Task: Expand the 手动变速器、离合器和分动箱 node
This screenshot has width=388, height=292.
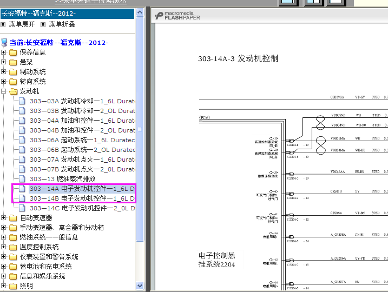Action: coord(3,227)
